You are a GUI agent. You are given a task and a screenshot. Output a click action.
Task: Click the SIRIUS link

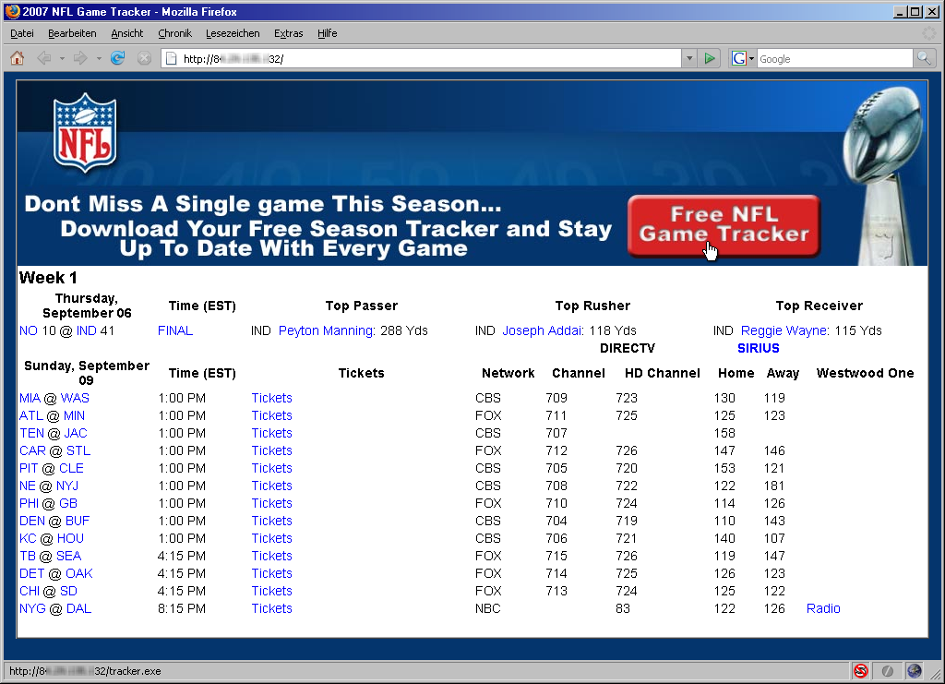tap(759, 348)
